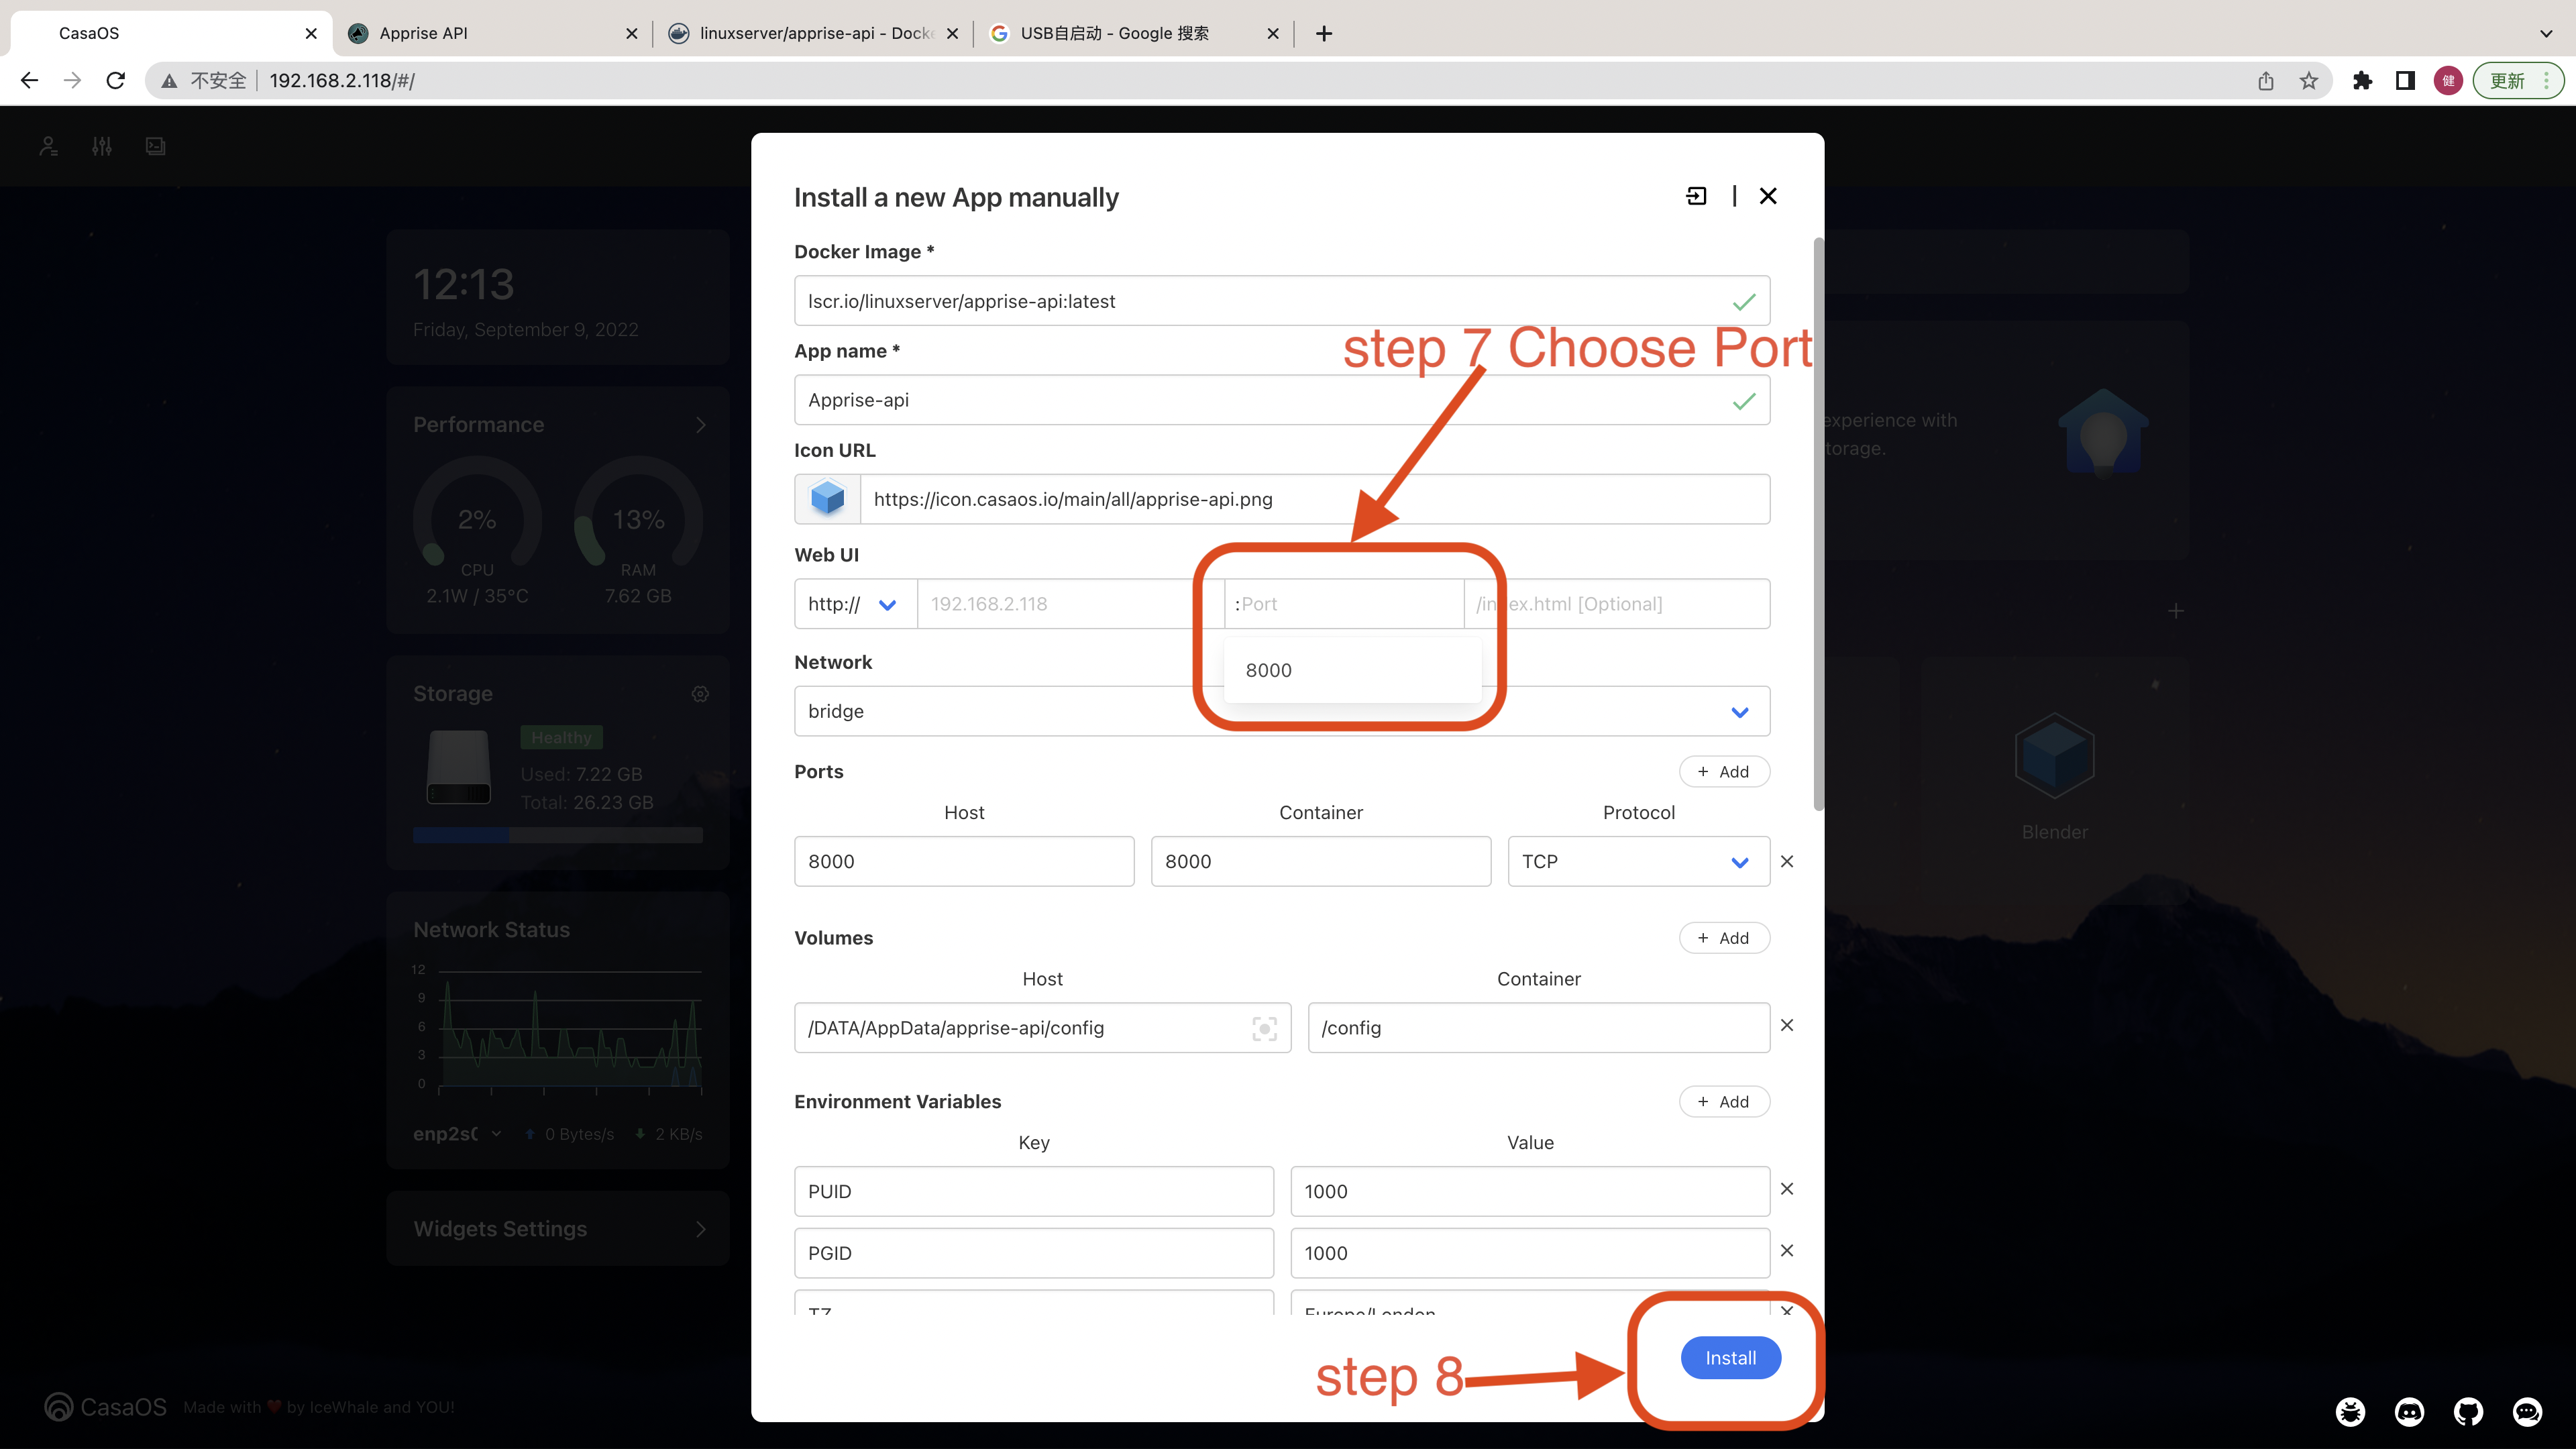This screenshot has height=1449, width=2576.
Task: Report a bug via footer bug icon
Action: (2351, 1412)
